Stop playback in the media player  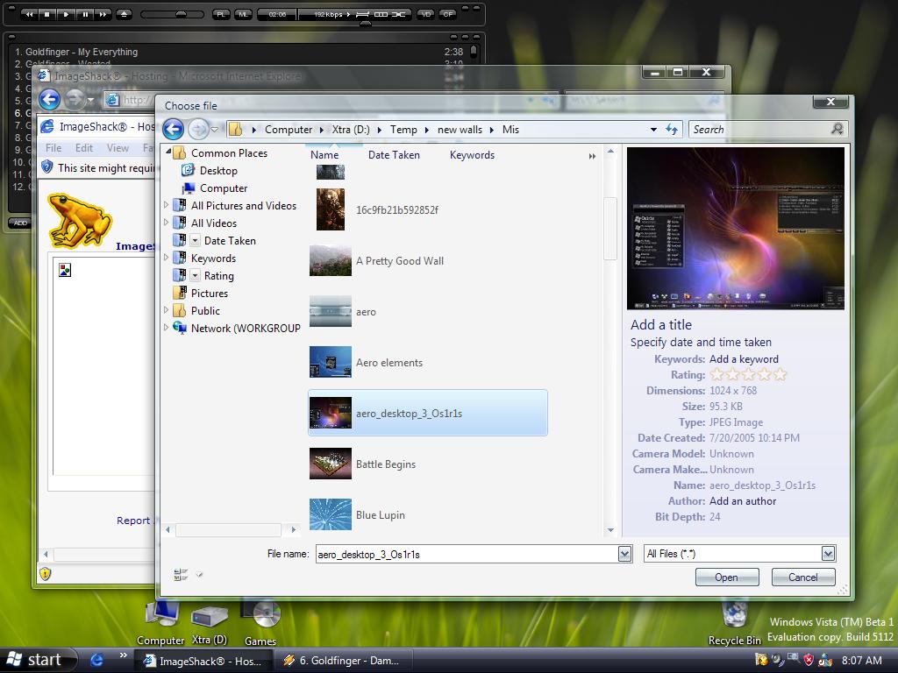click(x=47, y=14)
